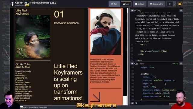Click About the Show subtitle
Viewport: 193px width, 109px height.
pyautogui.click(x=23, y=67)
